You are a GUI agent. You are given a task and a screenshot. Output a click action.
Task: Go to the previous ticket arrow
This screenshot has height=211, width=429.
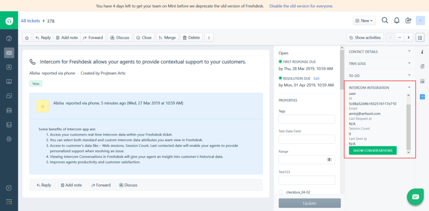click(391, 38)
